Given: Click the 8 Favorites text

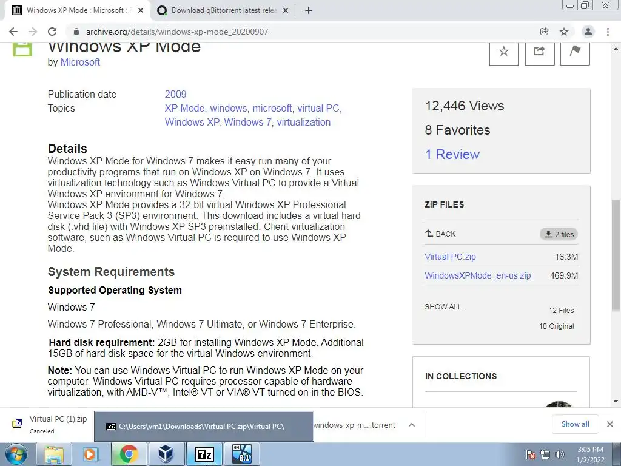Looking at the screenshot, I should coord(457,130).
